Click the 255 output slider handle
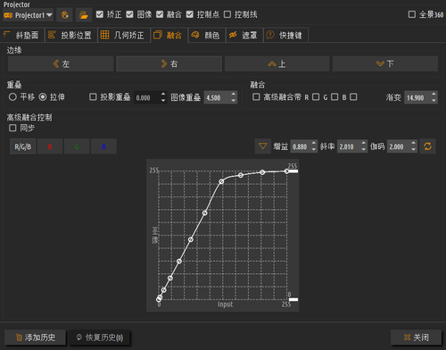Viewport: 446px width, 350px height. [x=293, y=171]
